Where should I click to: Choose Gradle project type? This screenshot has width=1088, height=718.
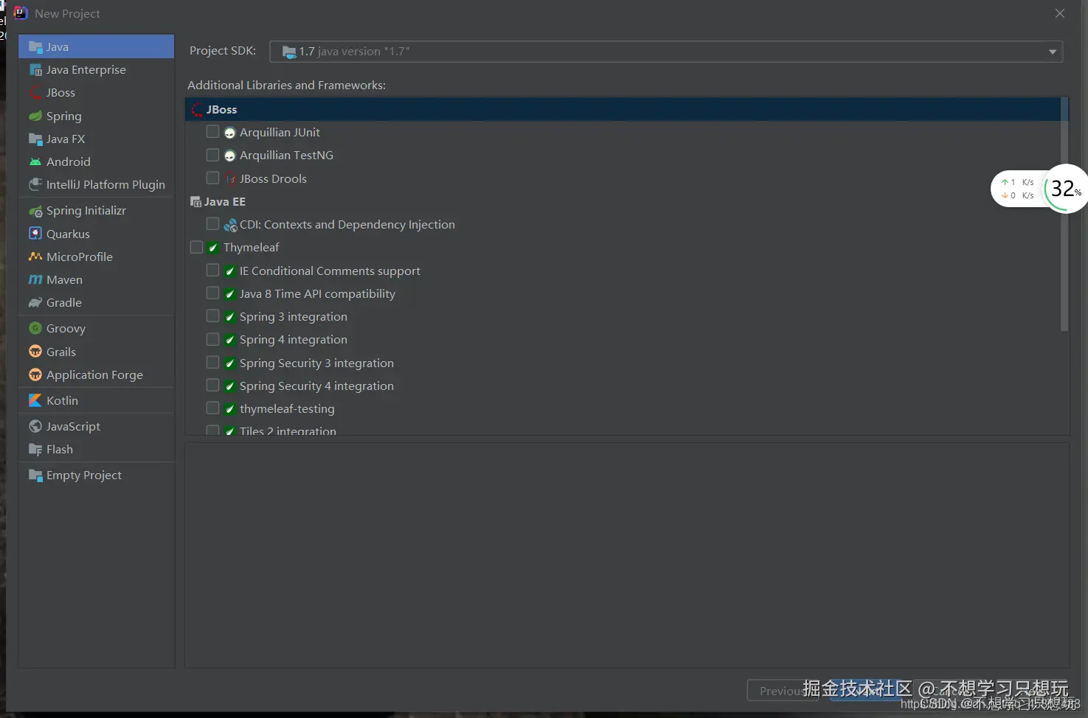pyautogui.click(x=96, y=302)
